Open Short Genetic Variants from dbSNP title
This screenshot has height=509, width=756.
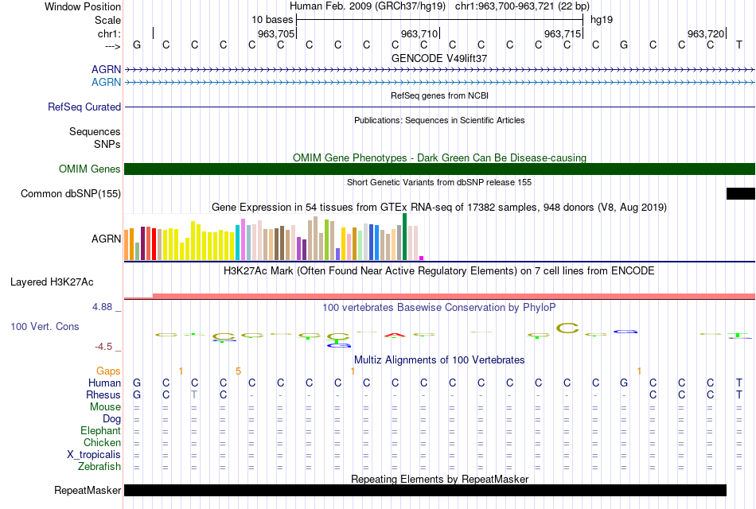pos(439,182)
